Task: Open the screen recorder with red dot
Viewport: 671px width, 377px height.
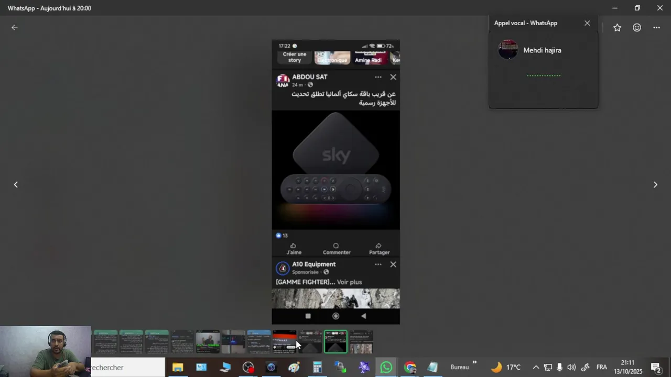Action: [x=248, y=368]
